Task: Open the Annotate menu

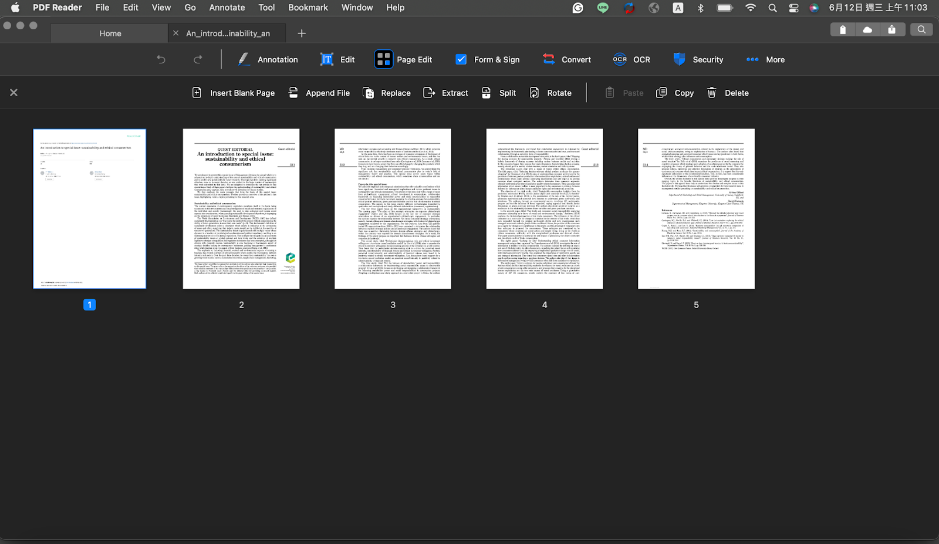Action: (x=227, y=8)
